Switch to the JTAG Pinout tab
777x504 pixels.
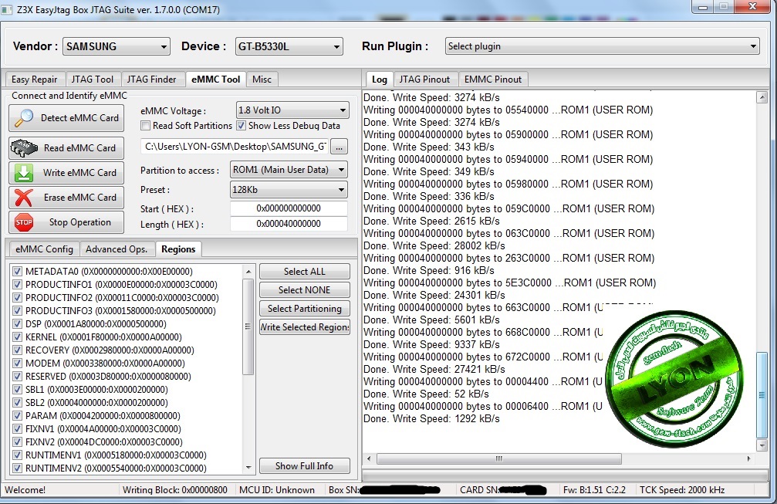tap(424, 79)
